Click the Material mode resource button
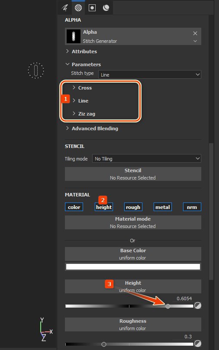The image size is (219, 350). (133, 222)
